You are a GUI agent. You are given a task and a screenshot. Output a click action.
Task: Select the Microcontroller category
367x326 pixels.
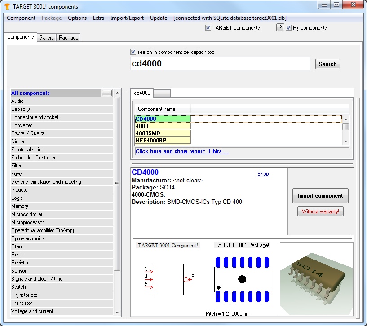tap(27, 214)
